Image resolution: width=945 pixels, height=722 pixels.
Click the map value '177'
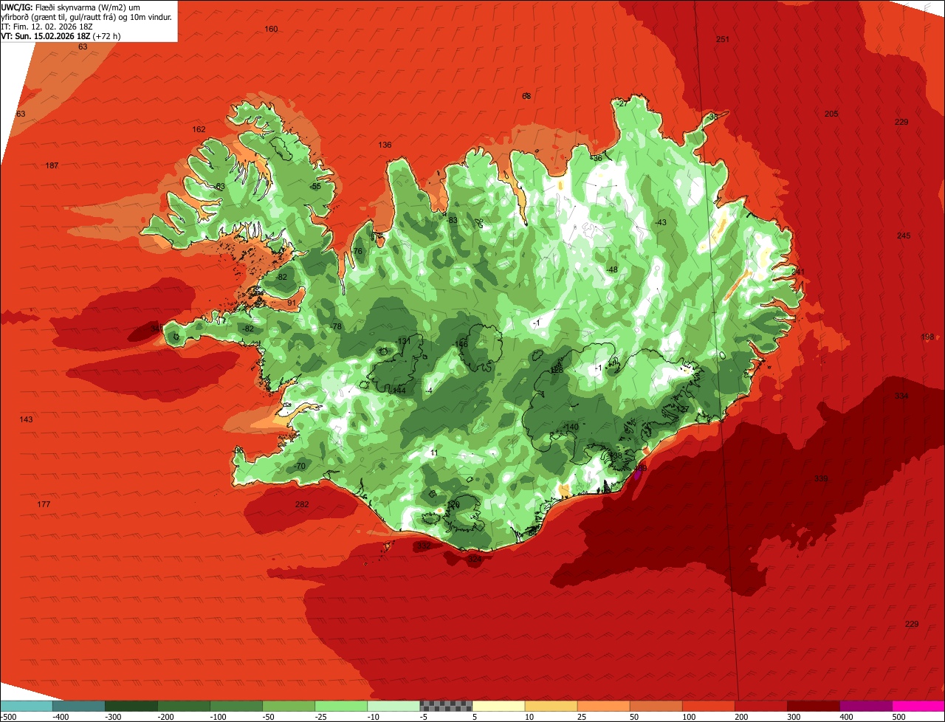44,504
